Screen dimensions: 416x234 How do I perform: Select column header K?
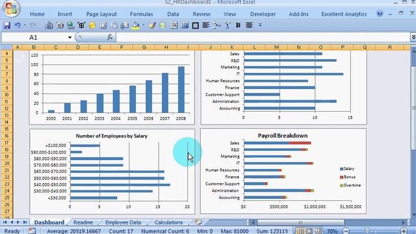click(232, 47)
